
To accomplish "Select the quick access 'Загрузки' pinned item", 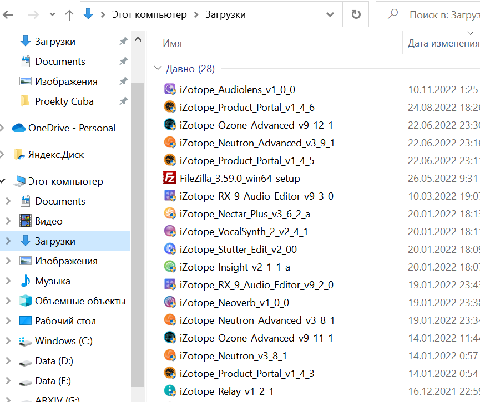I will coord(55,41).
